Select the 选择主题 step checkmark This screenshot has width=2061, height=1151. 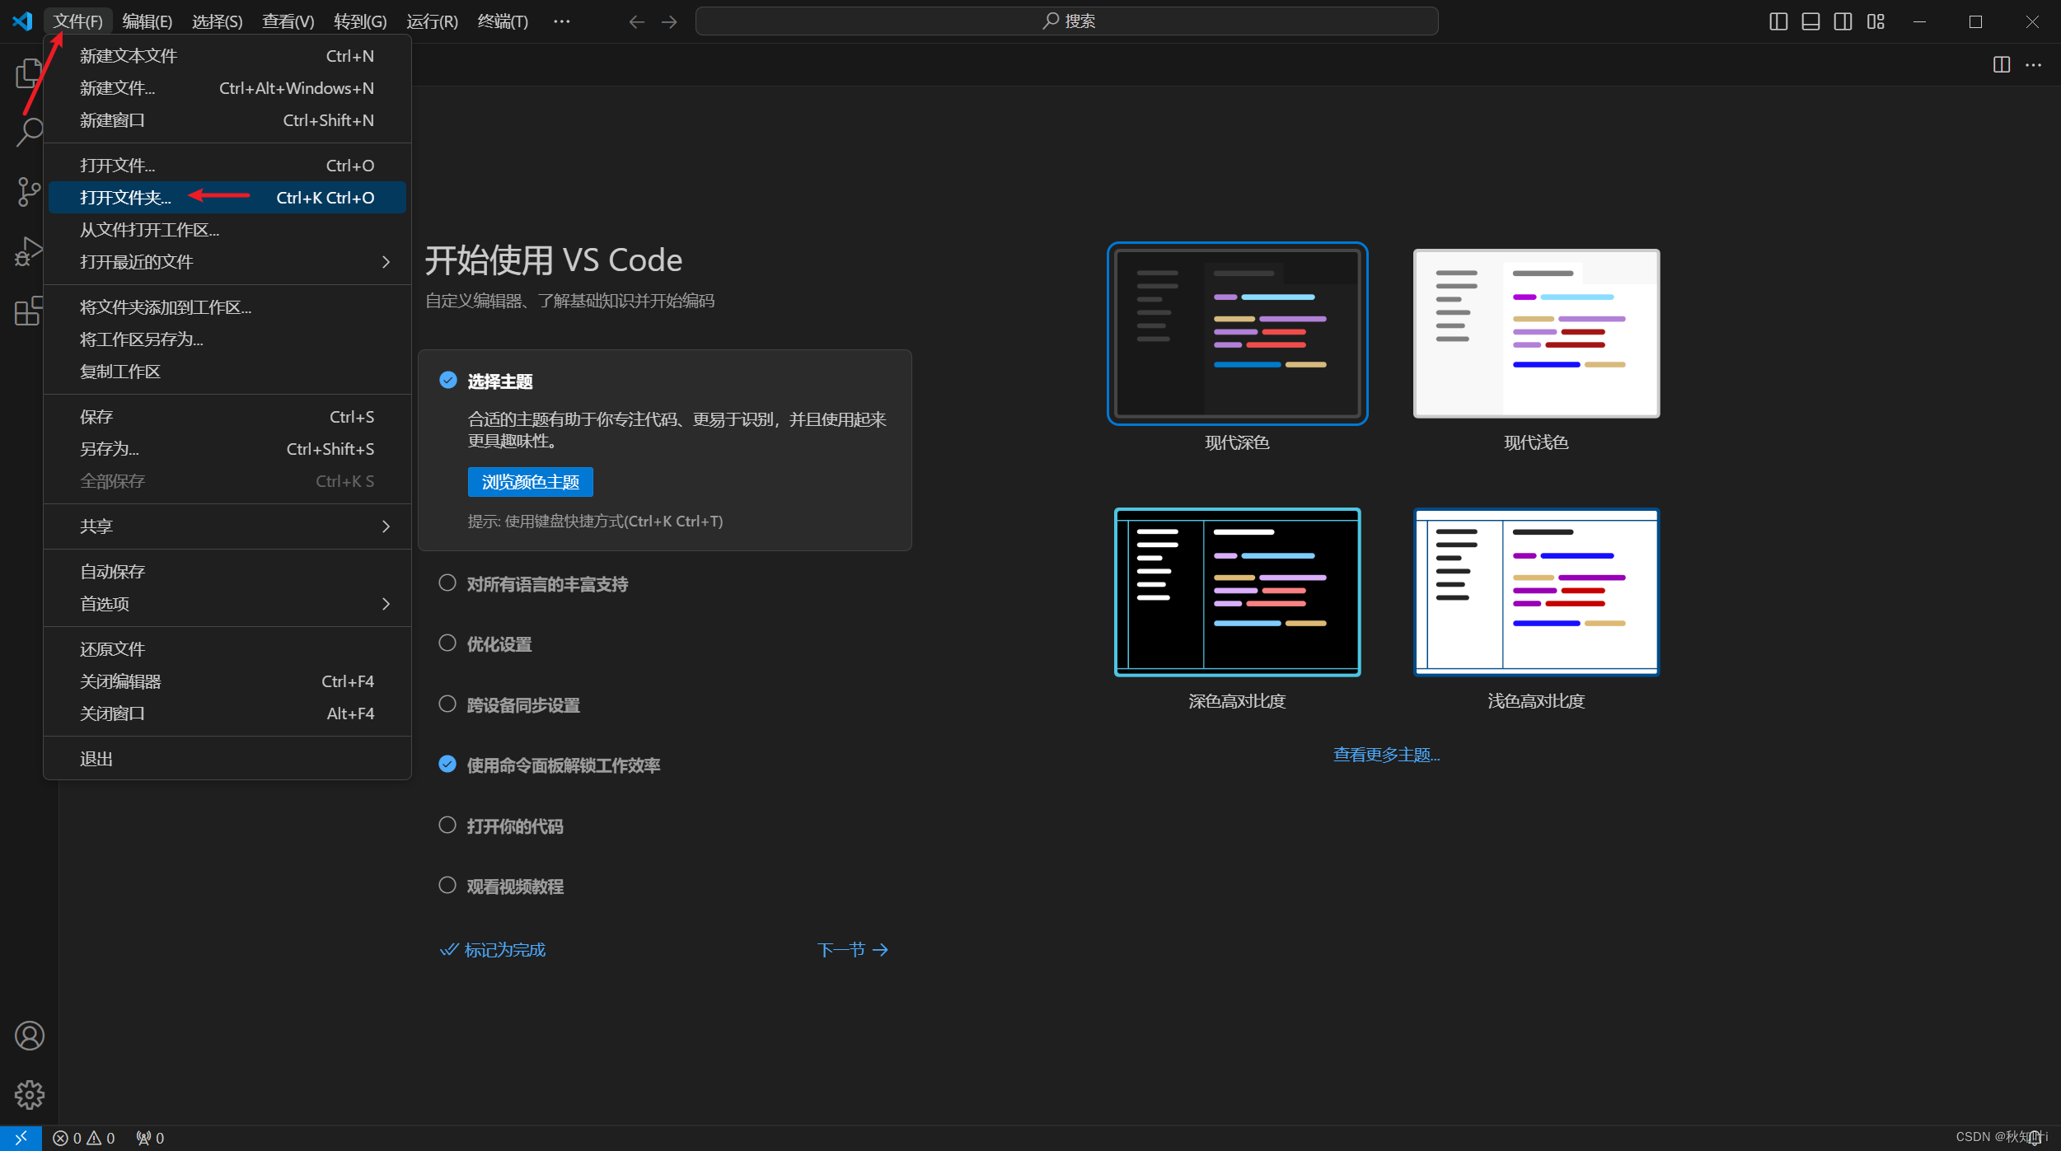tap(447, 380)
